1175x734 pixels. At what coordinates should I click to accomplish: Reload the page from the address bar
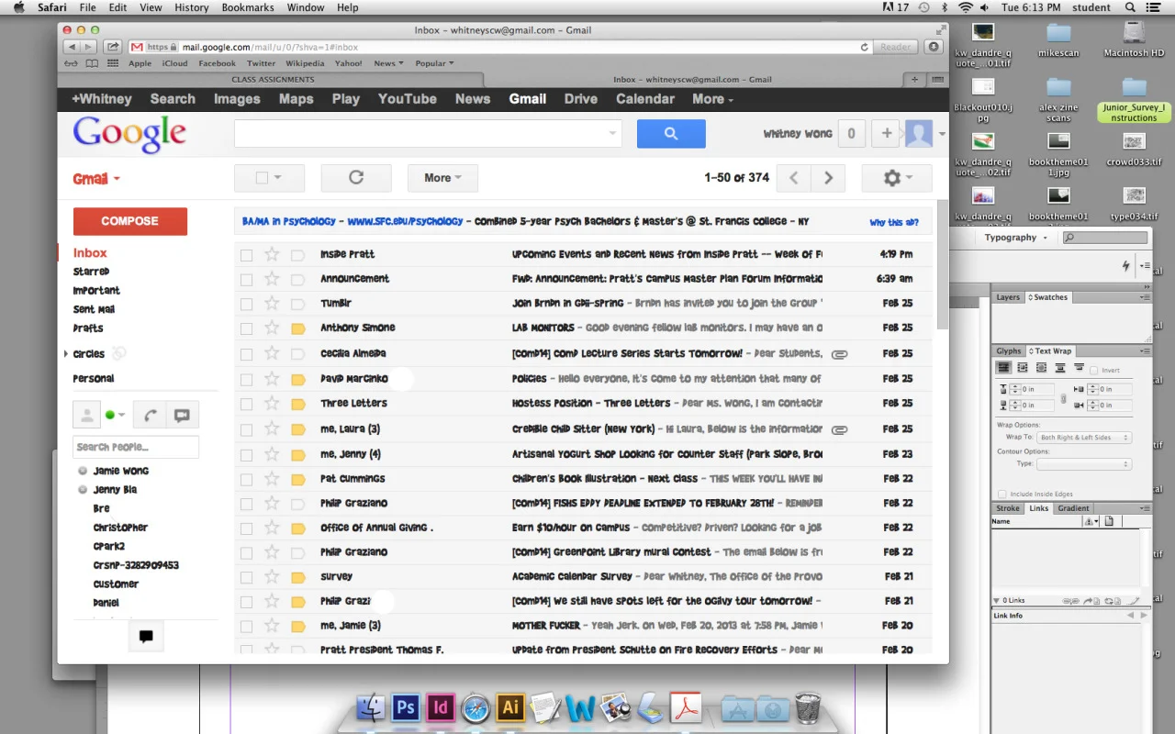(x=865, y=47)
